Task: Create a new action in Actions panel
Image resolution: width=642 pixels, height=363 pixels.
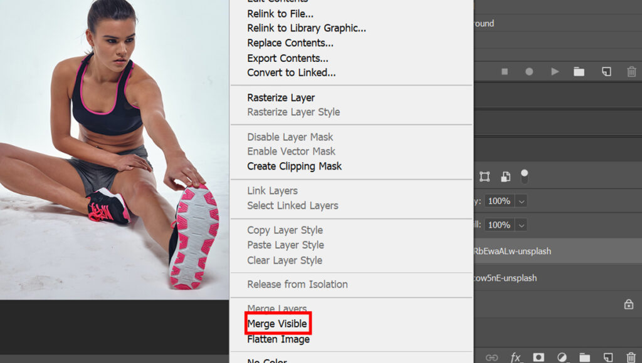Action: click(606, 71)
